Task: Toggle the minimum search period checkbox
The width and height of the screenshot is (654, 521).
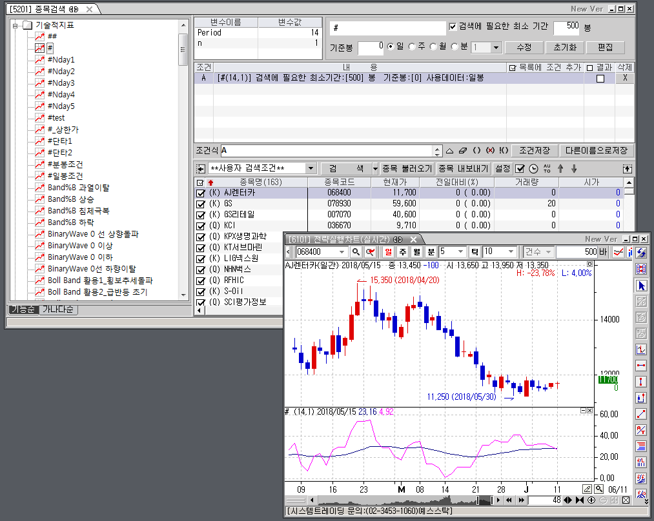Action: (x=453, y=26)
